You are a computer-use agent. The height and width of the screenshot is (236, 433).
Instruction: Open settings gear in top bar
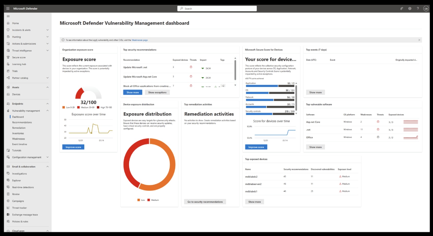click(x=410, y=8)
